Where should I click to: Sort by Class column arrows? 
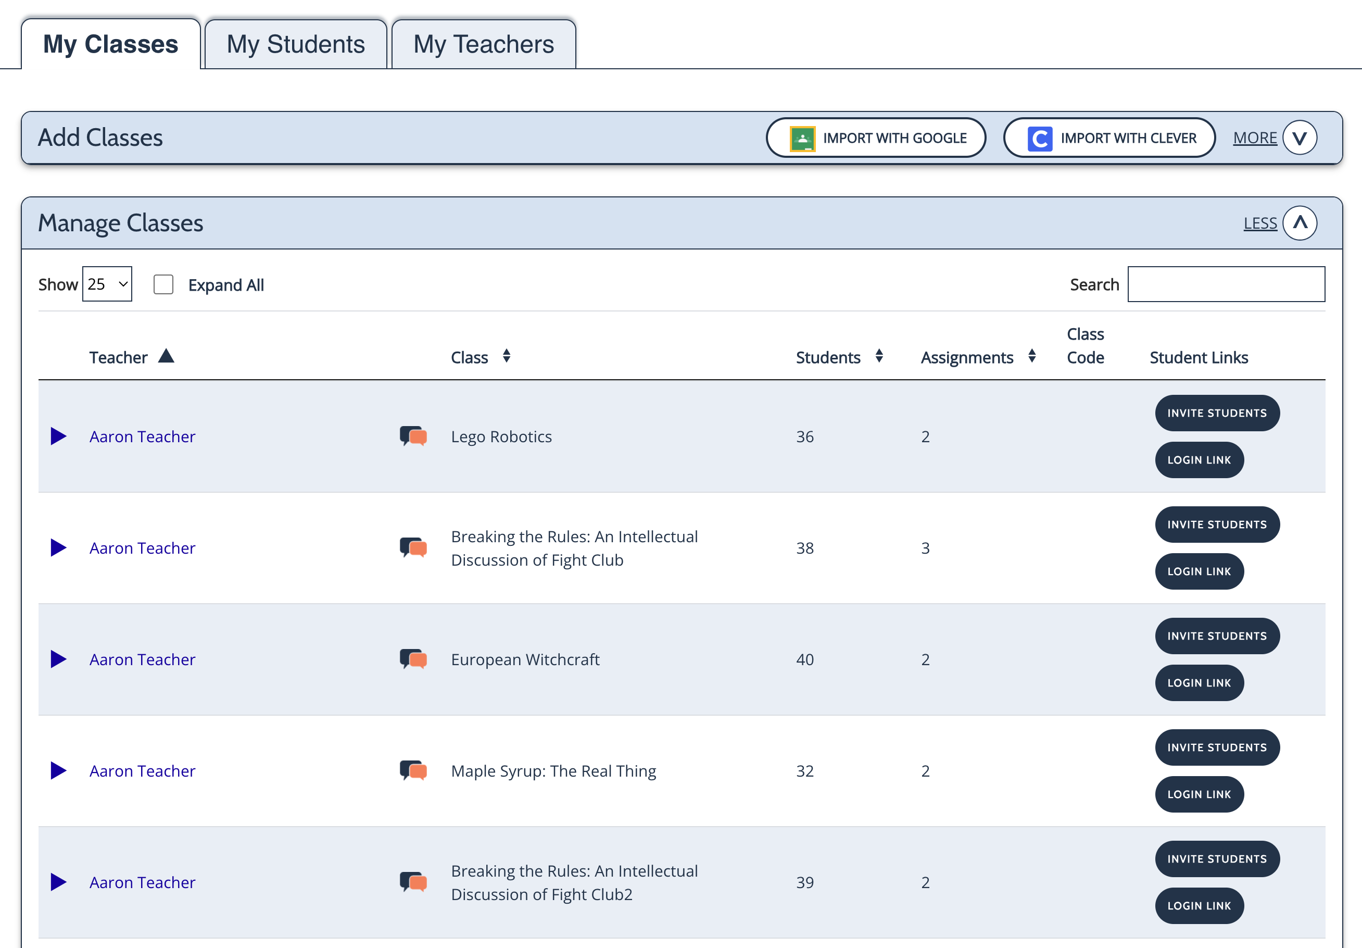click(x=507, y=356)
